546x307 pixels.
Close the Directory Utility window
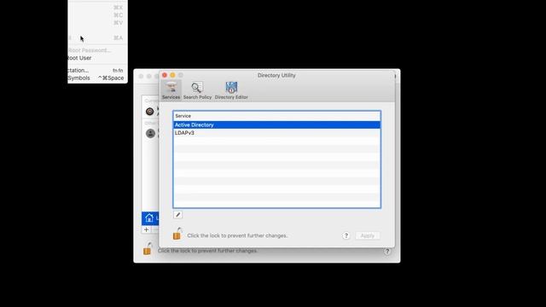click(x=165, y=75)
